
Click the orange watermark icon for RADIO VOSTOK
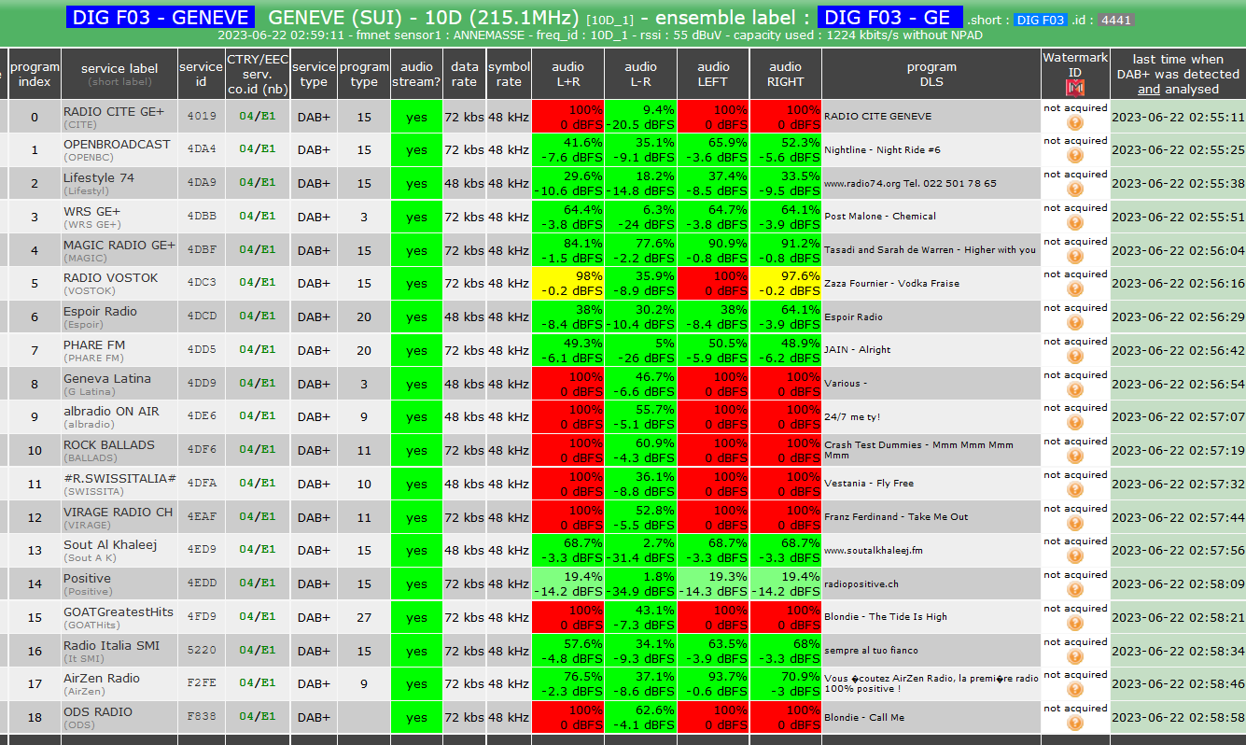1075,289
